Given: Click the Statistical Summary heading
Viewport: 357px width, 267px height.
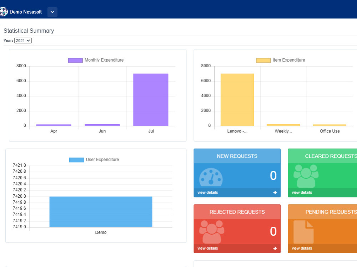Looking at the screenshot, I should (x=29, y=31).
